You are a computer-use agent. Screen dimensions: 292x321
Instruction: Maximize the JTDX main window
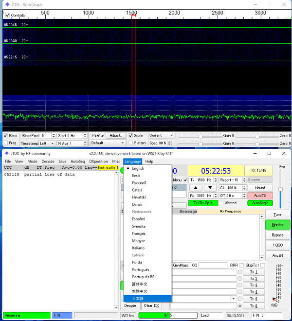point(270,153)
